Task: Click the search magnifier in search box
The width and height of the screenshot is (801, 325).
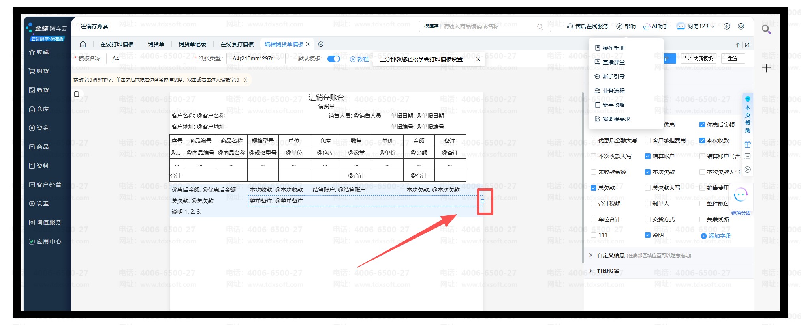Action: (x=540, y=26)
